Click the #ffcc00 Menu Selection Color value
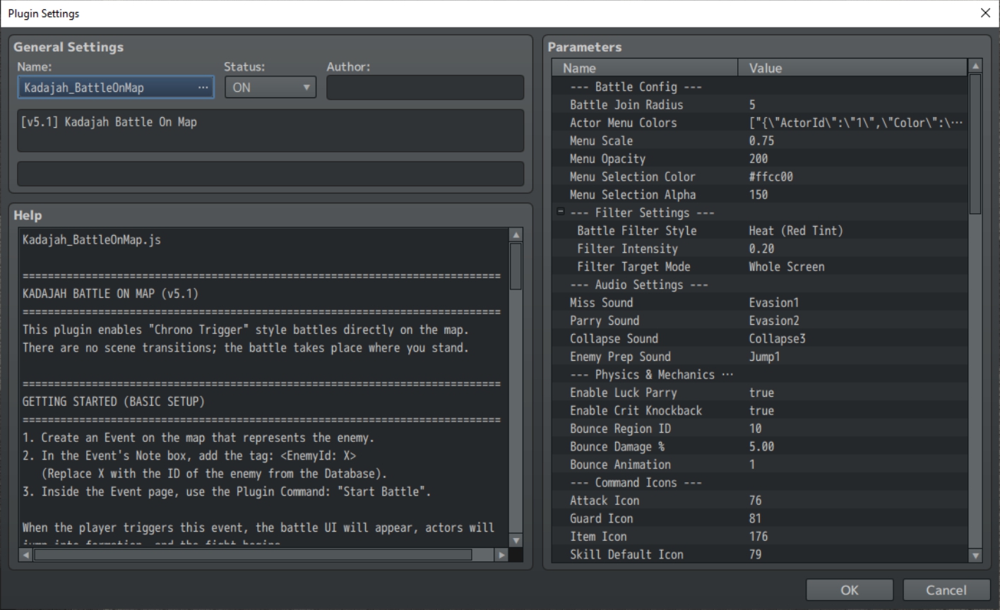The width and height of the screenshot is (1000, 610). point(770,177)
